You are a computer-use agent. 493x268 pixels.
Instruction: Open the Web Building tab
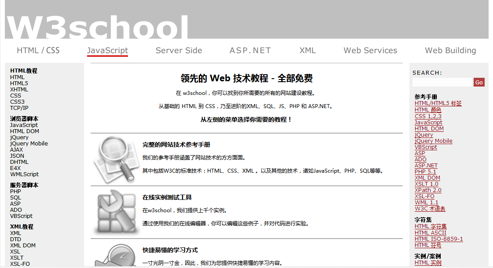(450, 51)
